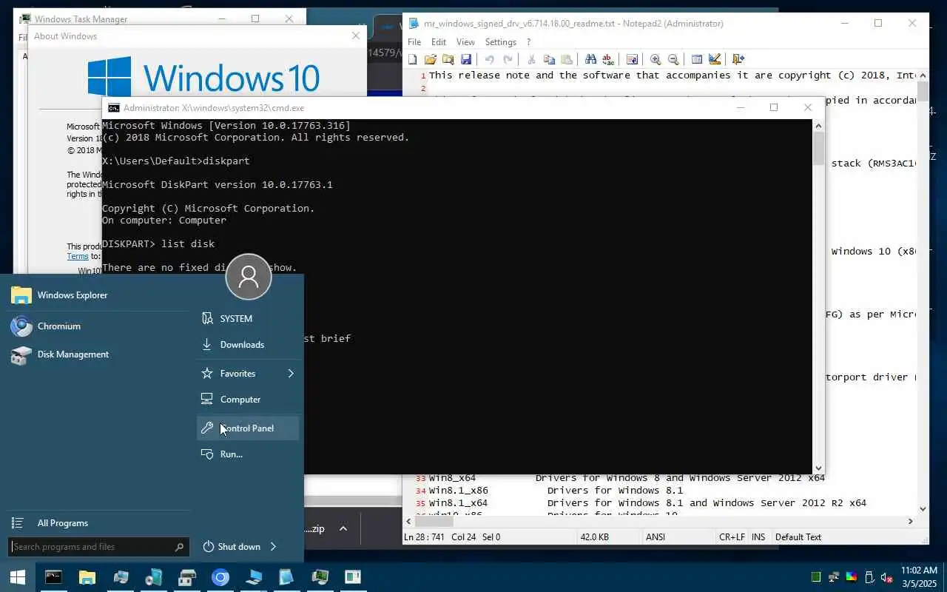
Task: Click the Zoom in magnifier in Notepad2
Action: coord(656,59)
